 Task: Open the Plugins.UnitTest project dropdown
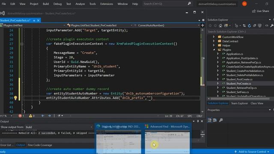(x=33, y=25)
